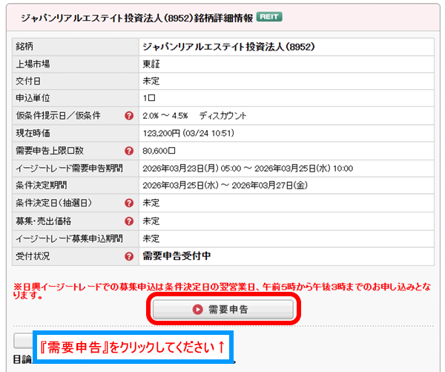Image resolution: width=445 pixels, height=372 pixels.
Task: Select the 交付日 value 未定
Action: click(151, 81)
